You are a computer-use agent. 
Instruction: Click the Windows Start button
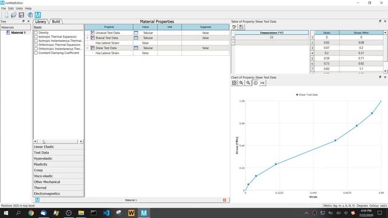point(6,213)
